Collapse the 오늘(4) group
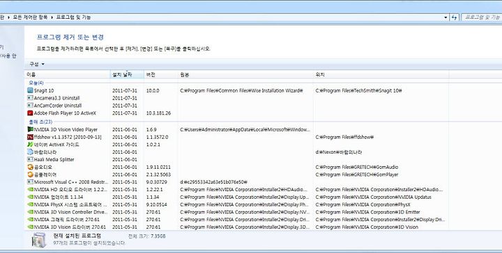This screenshot has width=502, height=253. (36, 83)
